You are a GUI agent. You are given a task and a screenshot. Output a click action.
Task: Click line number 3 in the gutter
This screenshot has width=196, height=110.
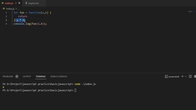pos(6,20)
